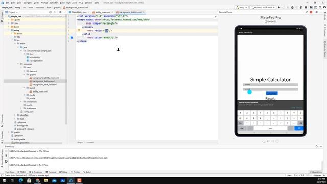This screenshot has height=184, width=327.
Task: Open the Task View icon on taskbar
Action: 12,180
